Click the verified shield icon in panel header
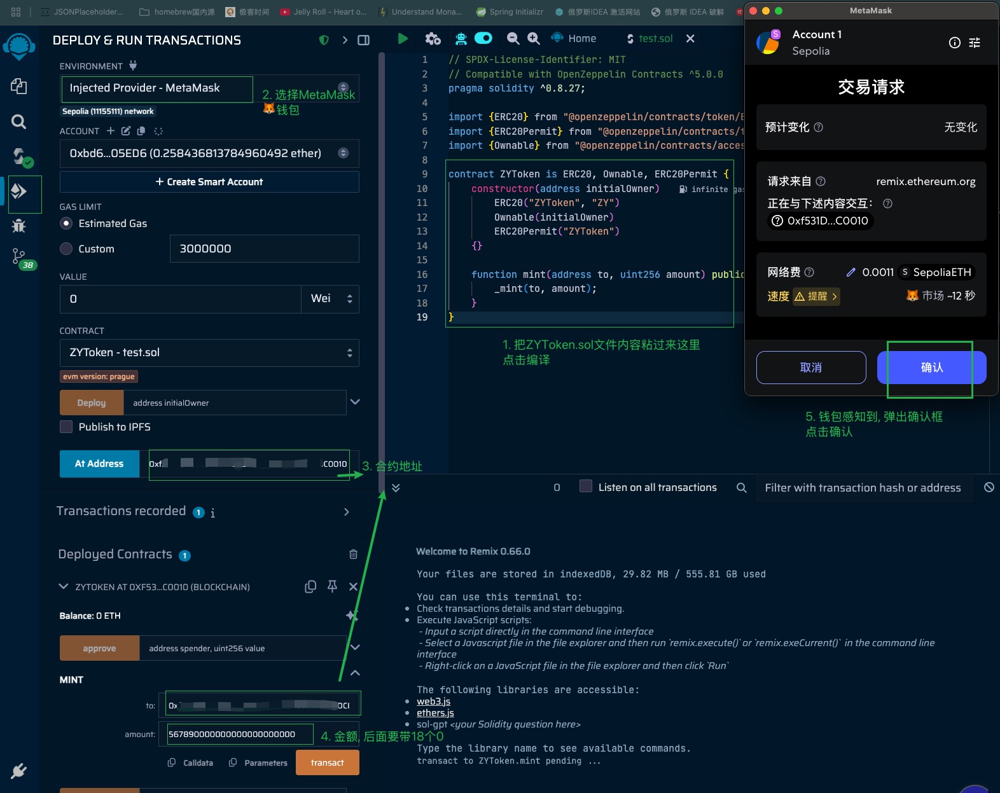 point(324,40)
